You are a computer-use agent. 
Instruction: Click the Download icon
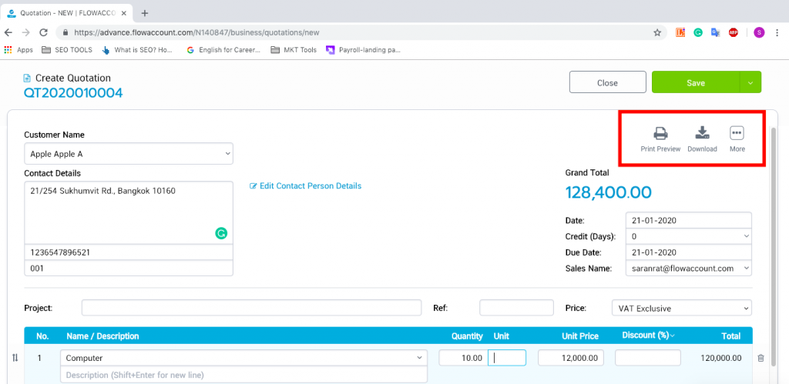702,133
